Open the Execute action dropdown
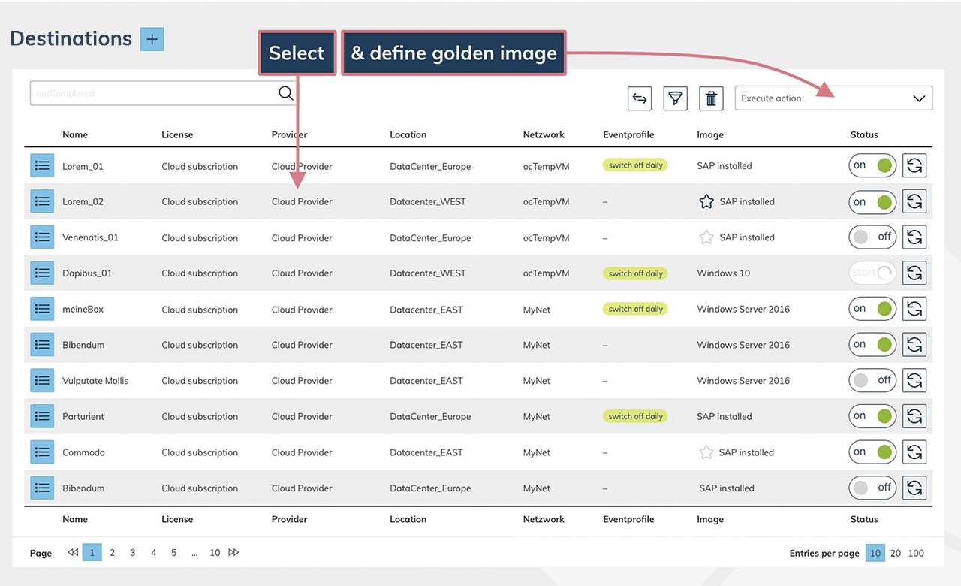The width and height of the screenshot is (961, 586). (833, 98)
